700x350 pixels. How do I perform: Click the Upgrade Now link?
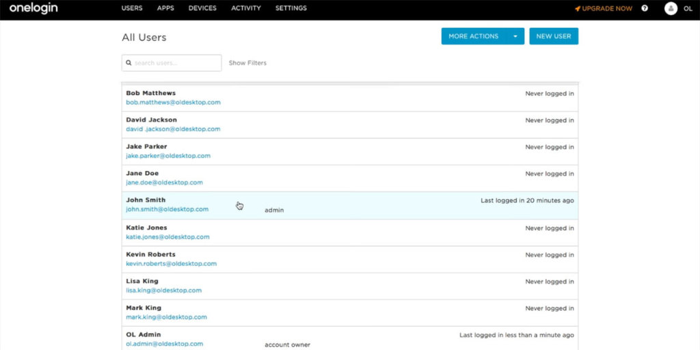pyautogui.click(x=607, y=9)
